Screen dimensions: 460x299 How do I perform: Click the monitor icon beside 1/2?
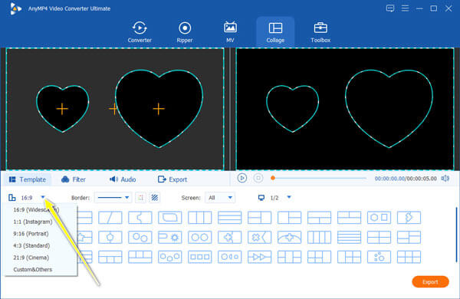pos(261,198)
